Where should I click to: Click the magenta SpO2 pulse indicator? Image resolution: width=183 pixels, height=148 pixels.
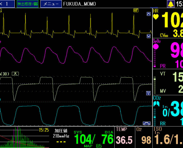(x=156, y=47)
